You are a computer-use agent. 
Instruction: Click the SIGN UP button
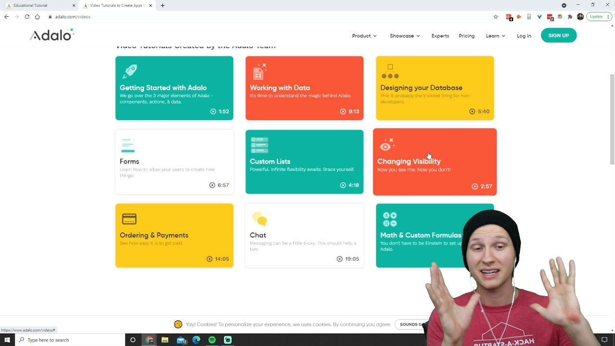(x=558, y=36)
